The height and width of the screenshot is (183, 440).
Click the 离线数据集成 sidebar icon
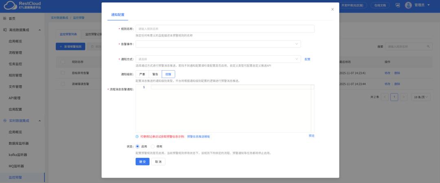point(4,30)
